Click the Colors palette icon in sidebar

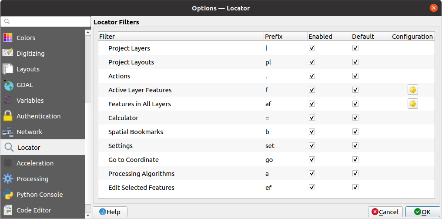click(8, 38)
